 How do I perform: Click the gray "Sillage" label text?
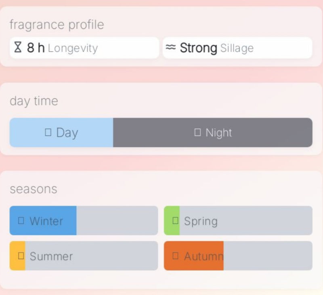click(237, 48)
